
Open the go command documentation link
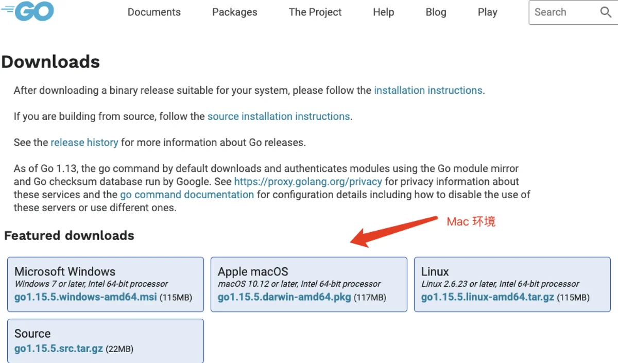(187, 195)
